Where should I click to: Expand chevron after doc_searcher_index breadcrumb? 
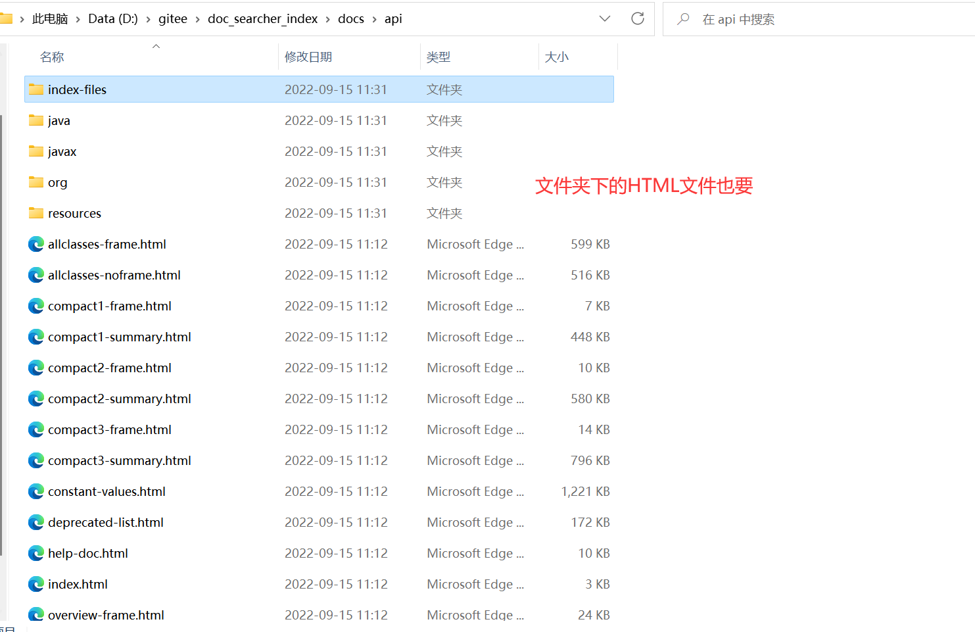pyautogui.click(x=327, y=19)
